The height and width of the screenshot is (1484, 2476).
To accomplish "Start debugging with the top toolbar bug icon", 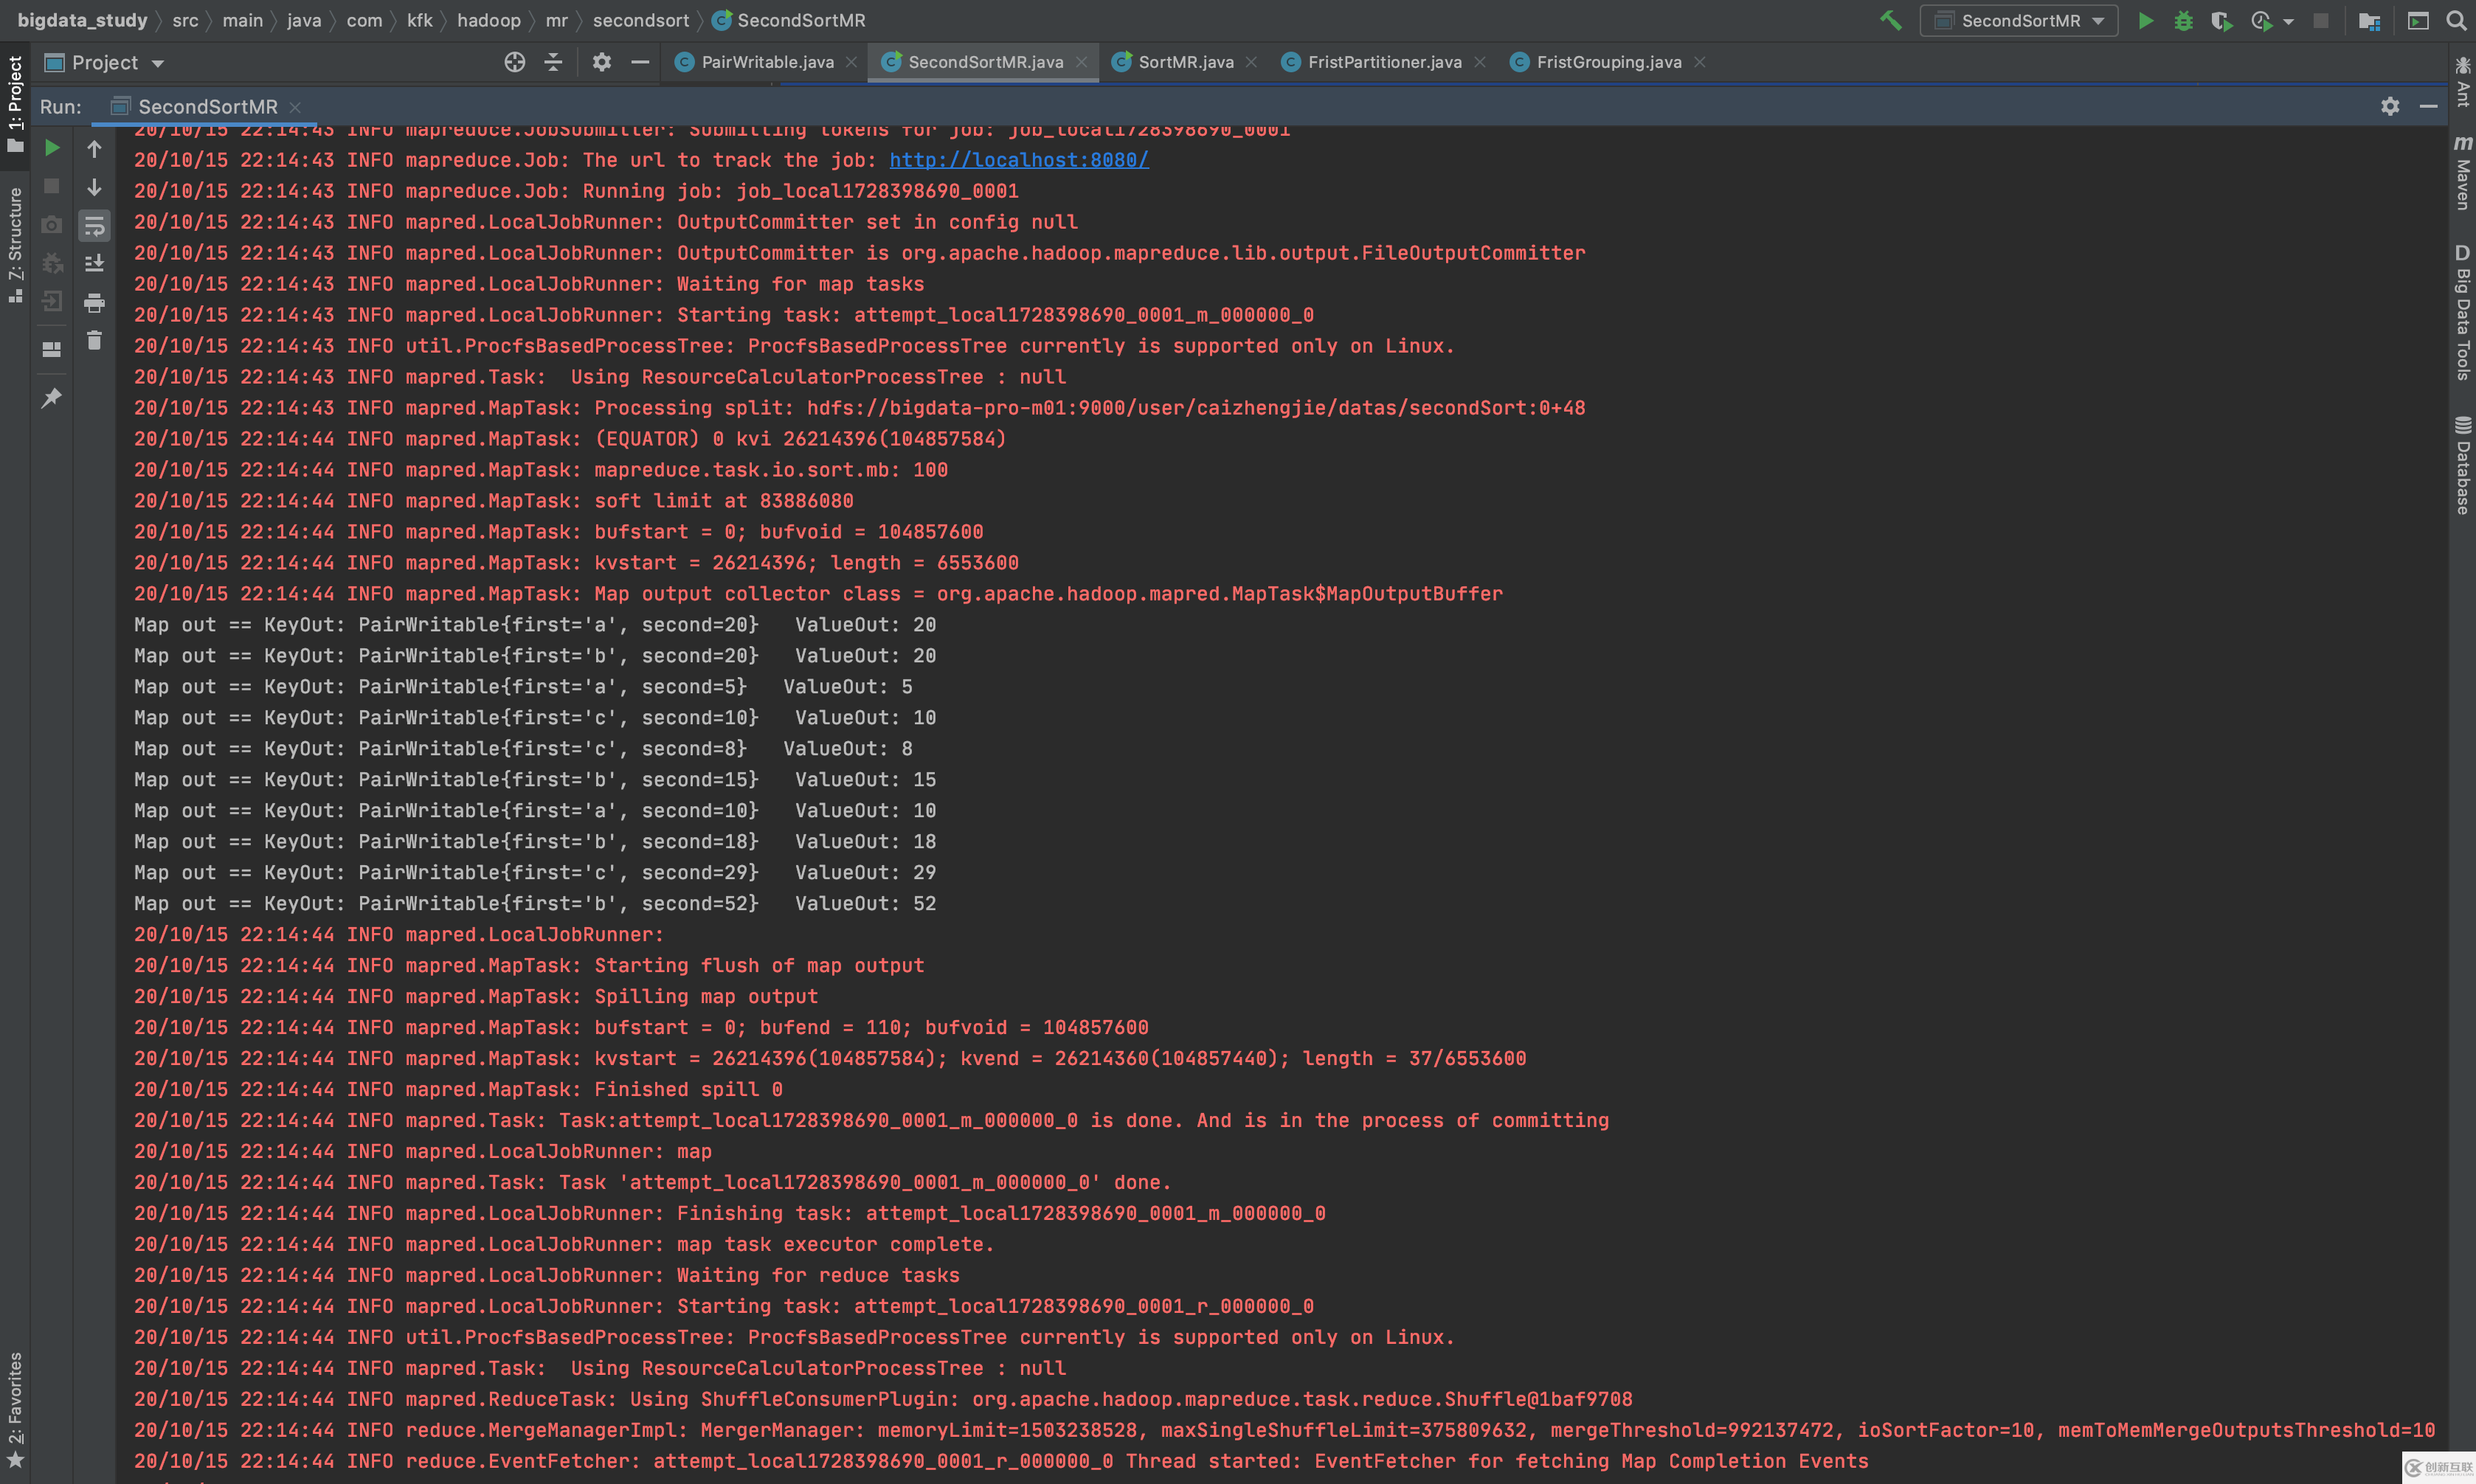I will [x=2183, y=20].
